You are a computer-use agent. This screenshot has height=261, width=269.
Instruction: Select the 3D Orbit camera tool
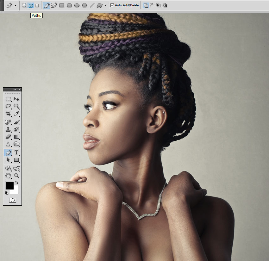click(x=16, y=168)
